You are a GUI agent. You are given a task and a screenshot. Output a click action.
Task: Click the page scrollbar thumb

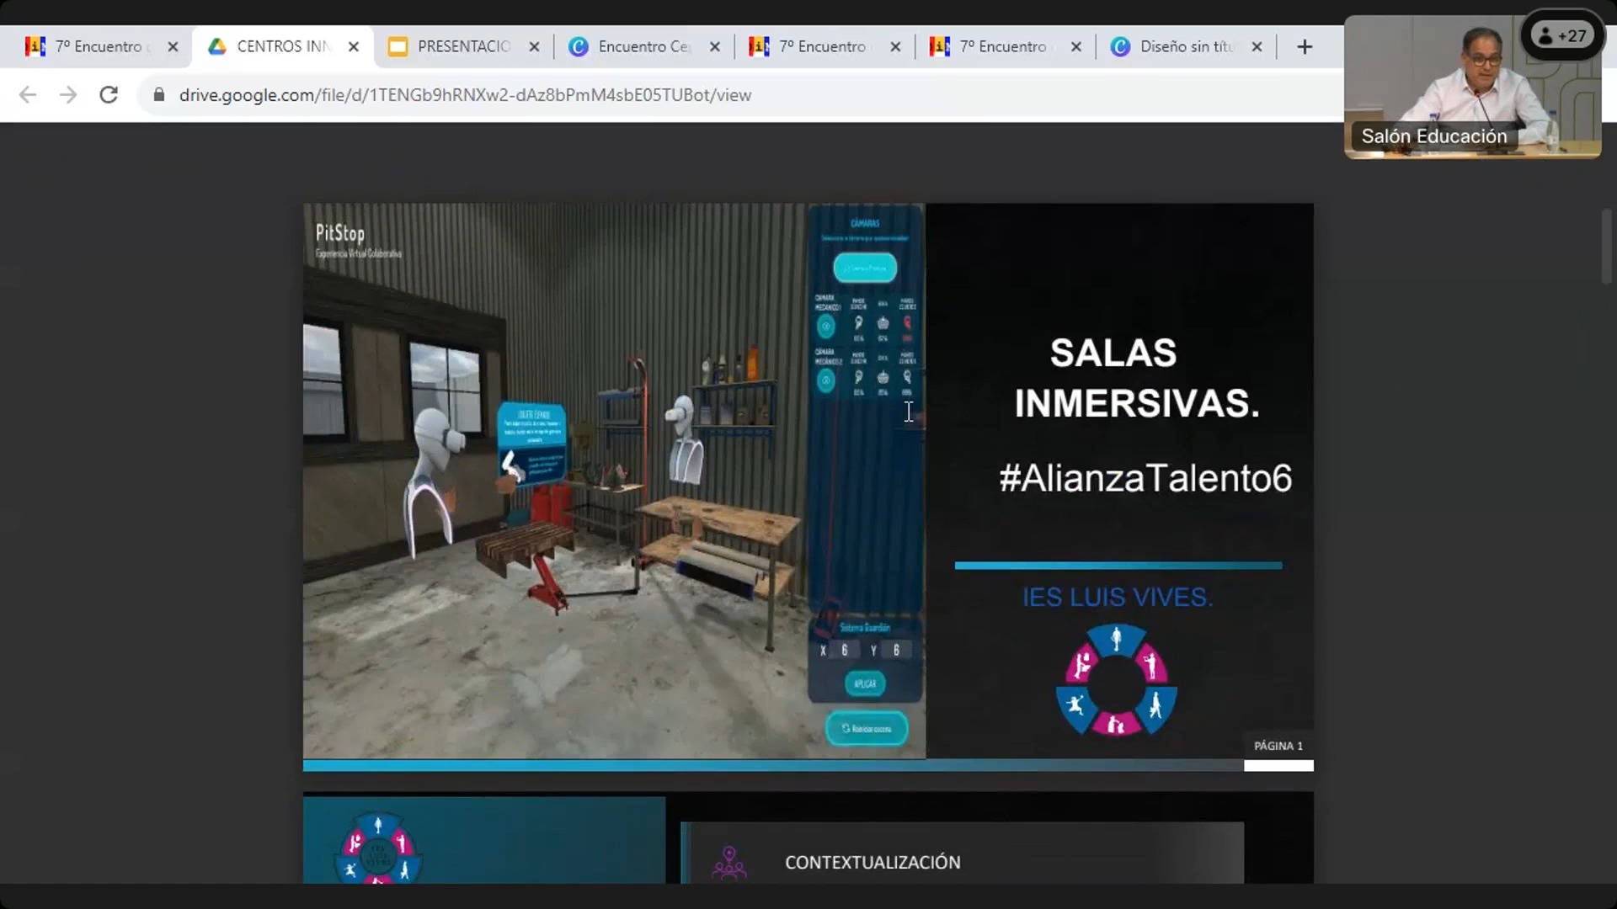pos(1607,246)
